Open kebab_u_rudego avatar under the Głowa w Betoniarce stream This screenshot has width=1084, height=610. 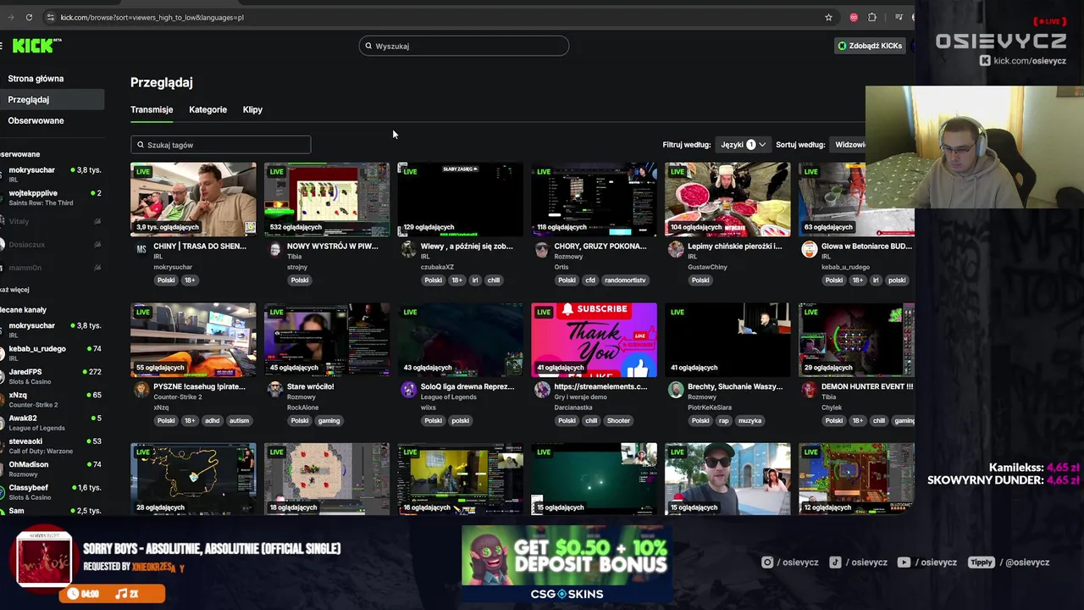(x=810, y=249)
